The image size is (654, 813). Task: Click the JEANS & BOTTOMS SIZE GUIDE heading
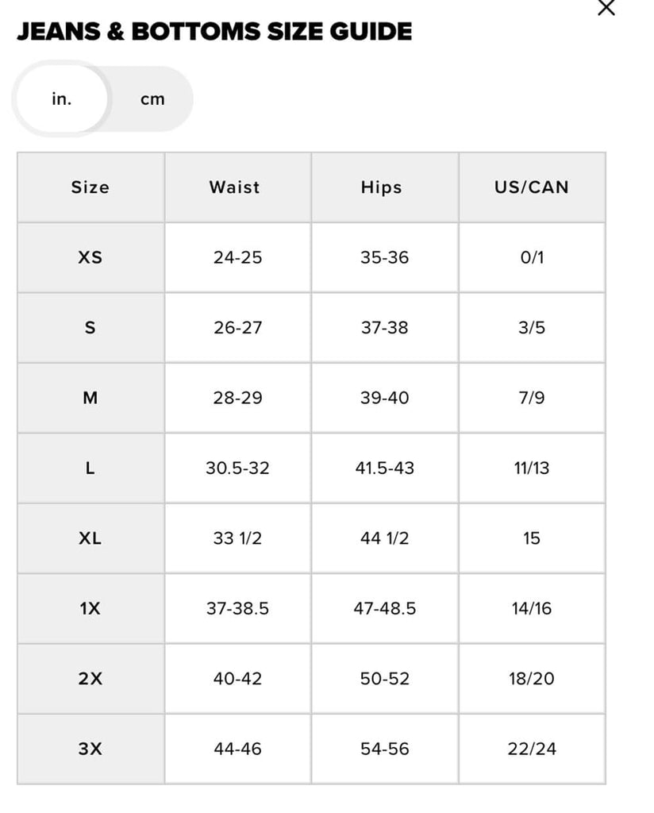[x=214, y=33]
